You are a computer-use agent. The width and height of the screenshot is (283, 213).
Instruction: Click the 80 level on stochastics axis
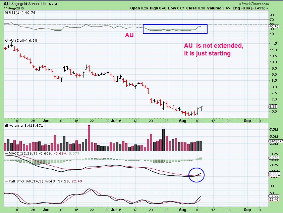tap(272, 186)
